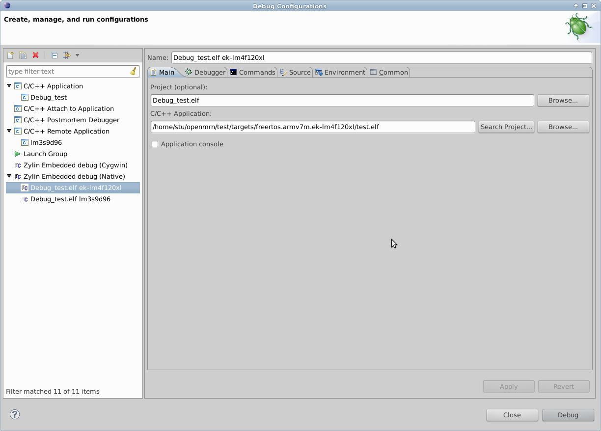The height and width of the screenshot is (431, 601).
Task: Switch to the Environment tab
Action: (x=340, y=72)
